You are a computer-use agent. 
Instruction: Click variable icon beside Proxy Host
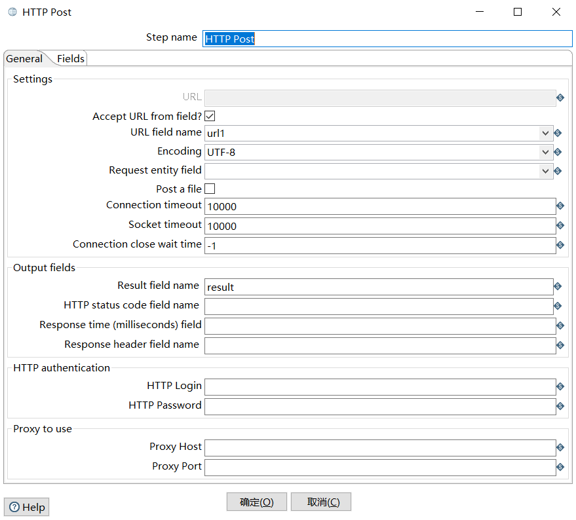(560, 447)
